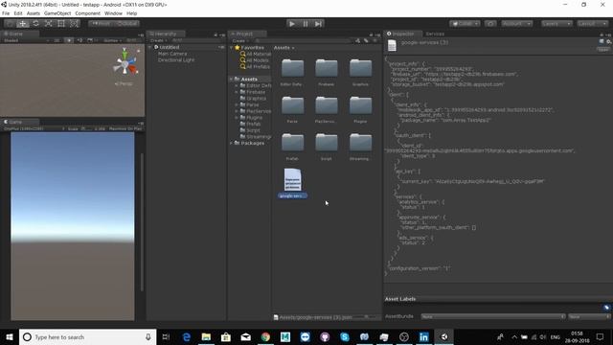Open the cloud Services button

490,23
